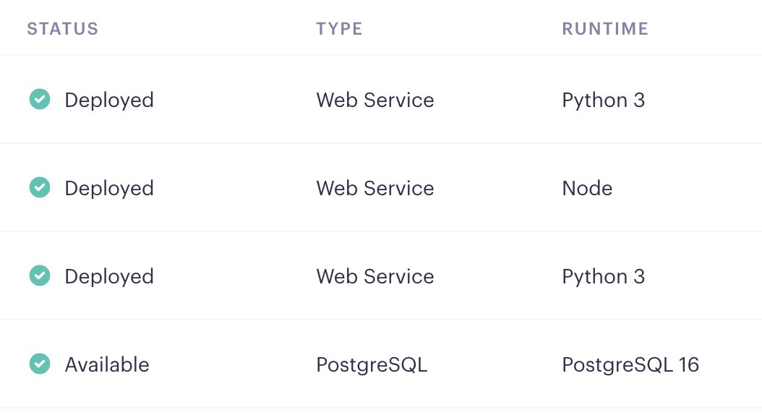Click the Node runtime cell

[587, 188]
